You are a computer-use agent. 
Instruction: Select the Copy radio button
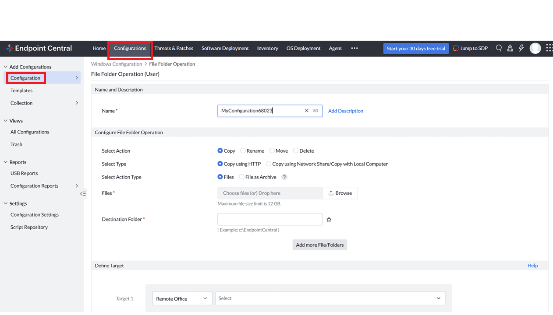[220, 150]
